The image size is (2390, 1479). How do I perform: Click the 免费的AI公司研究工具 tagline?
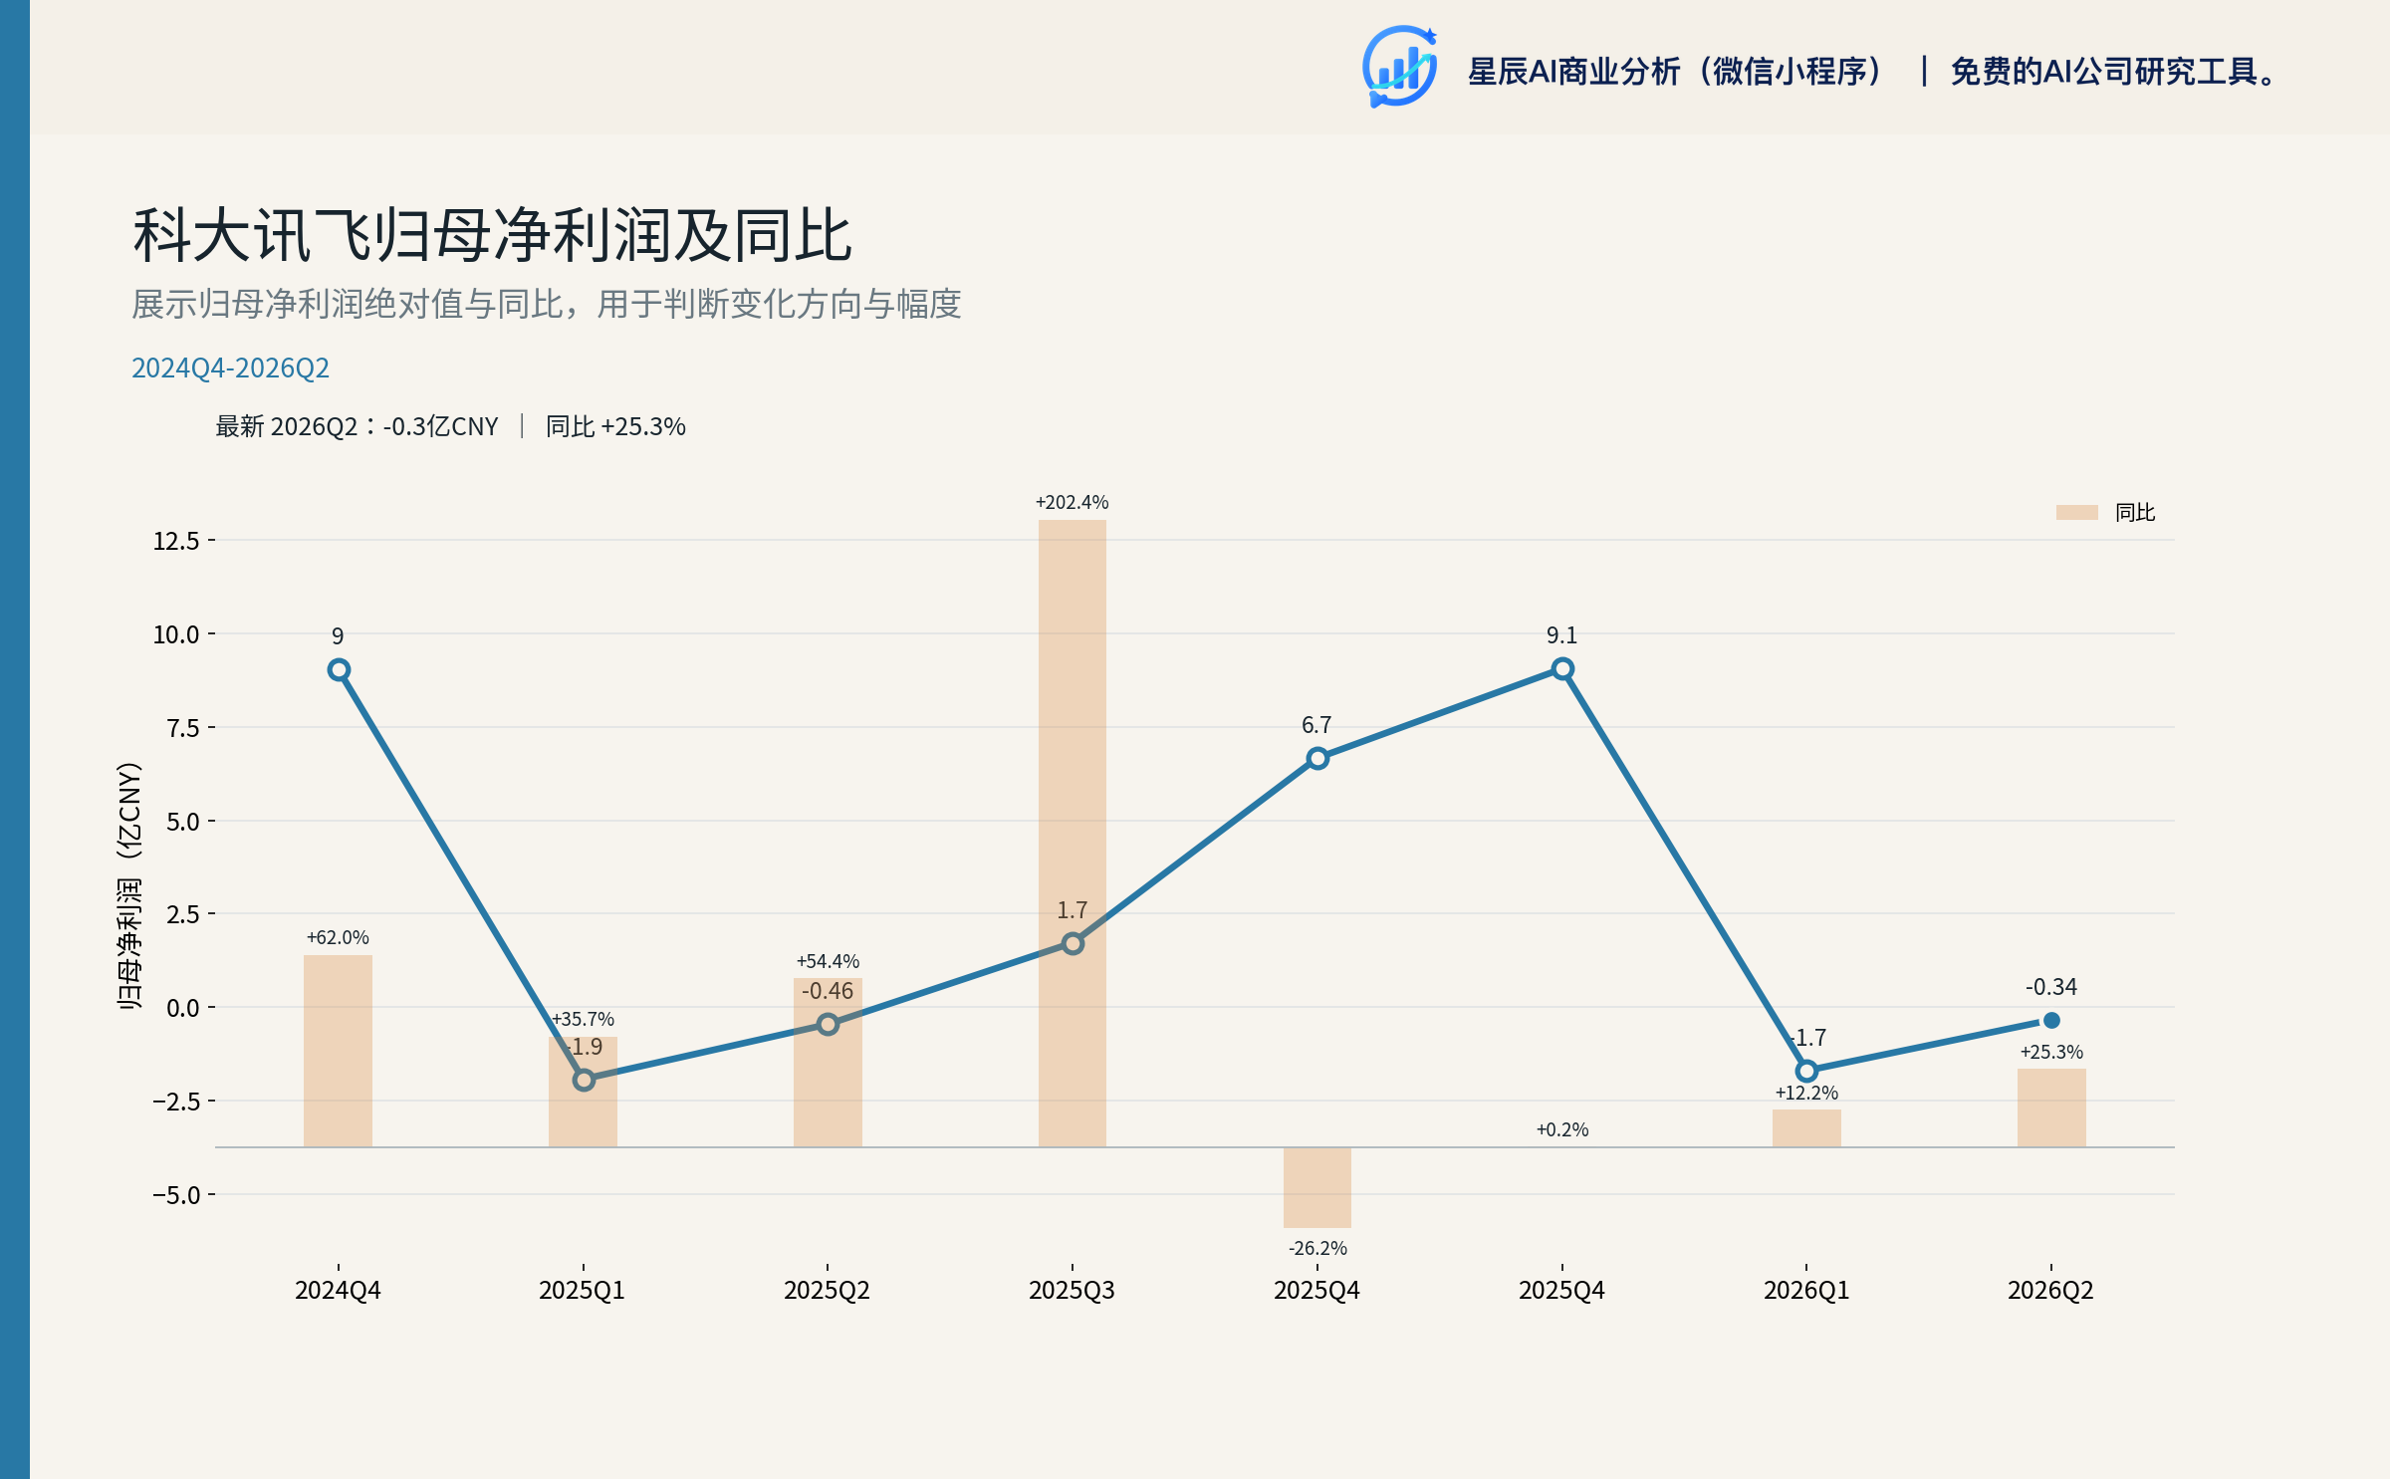(2113, 72)
